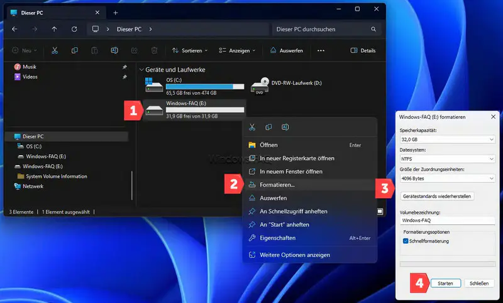This screenshot has height=303, width=503.
Task: Choose Formatieren... in the context menu
Action: coord(309,185)
